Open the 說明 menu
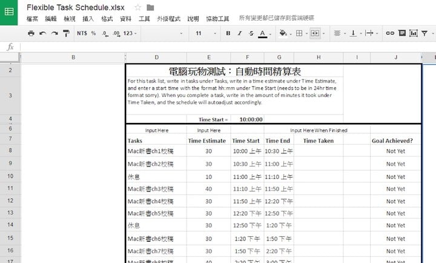 193,19
